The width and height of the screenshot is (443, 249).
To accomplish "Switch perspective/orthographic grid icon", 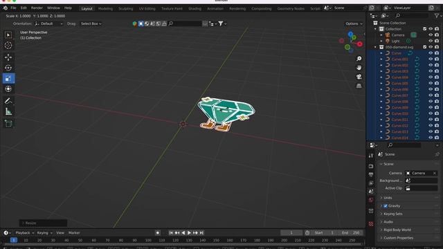I will tap(359, 86).
